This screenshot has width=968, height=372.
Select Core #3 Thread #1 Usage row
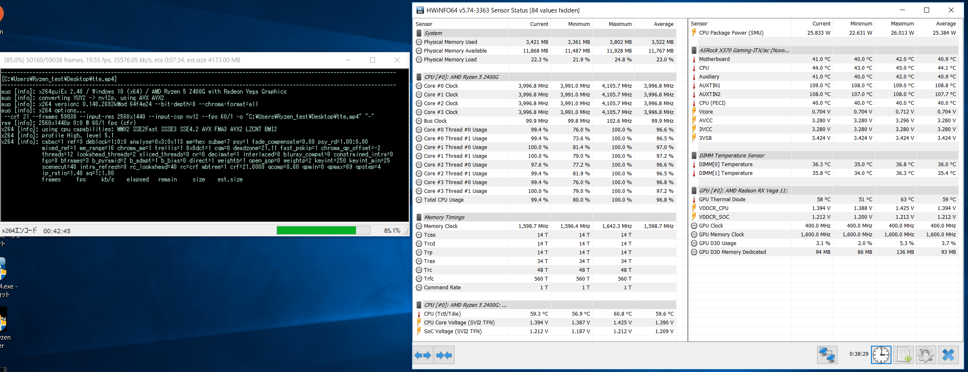click(x=544, y=191)
